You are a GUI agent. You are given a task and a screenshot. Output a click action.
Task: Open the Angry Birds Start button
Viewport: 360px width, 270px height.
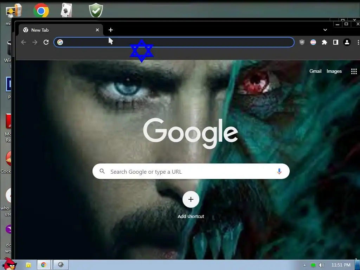(9, 264)
